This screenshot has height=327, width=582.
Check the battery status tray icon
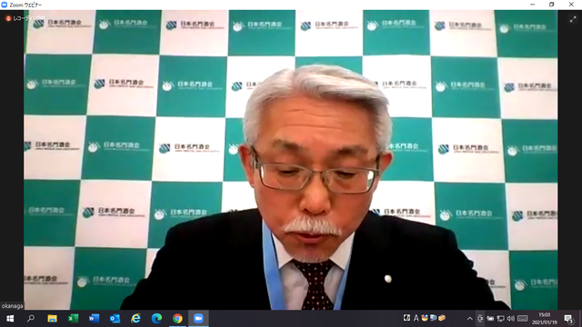pos(490,319)
